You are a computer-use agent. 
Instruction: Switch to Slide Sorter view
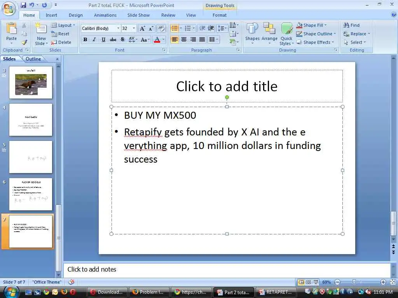point(308,282)
